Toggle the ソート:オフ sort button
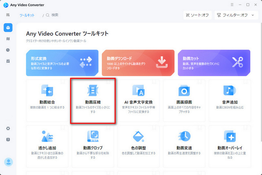 tap(197, 15)
